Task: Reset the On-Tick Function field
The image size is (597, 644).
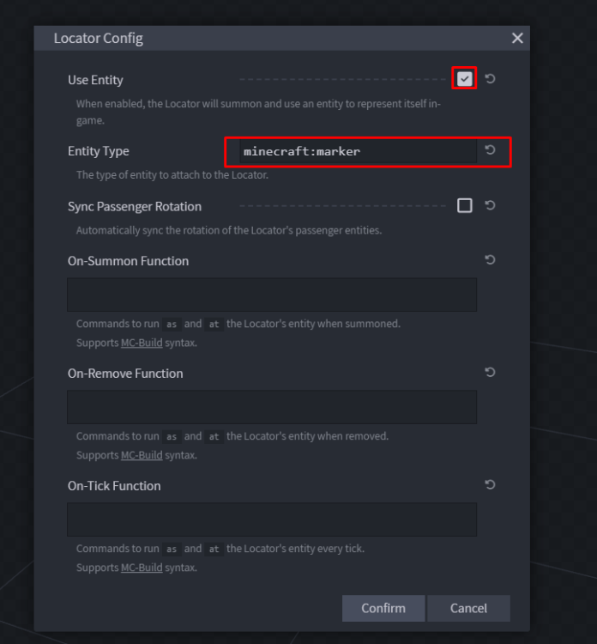Action: (x=490, y=484)
